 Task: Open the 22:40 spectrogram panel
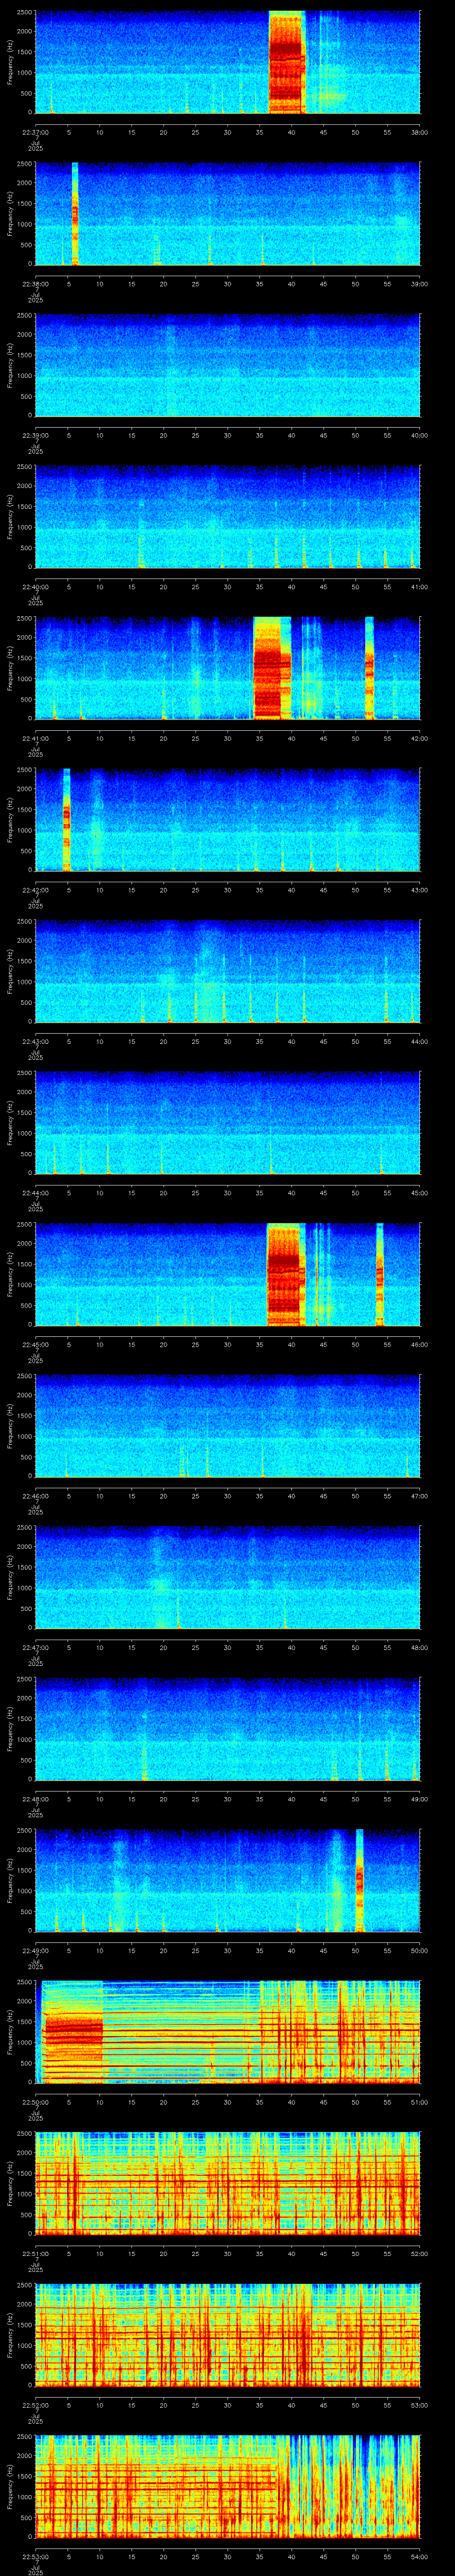[227, 517]
